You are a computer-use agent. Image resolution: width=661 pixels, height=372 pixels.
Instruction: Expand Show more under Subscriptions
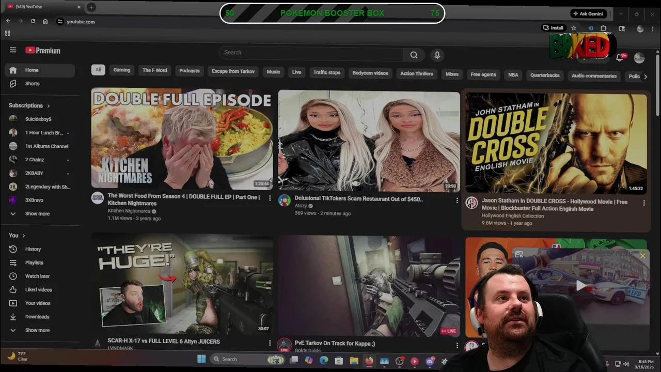pyautogui.click(x=37, y=213)
